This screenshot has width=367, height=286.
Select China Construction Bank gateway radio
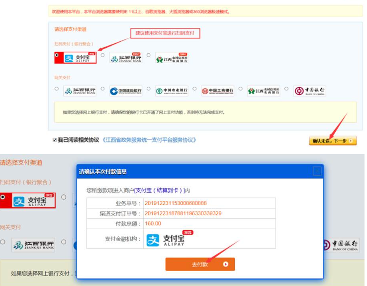[x=102, y=89]
